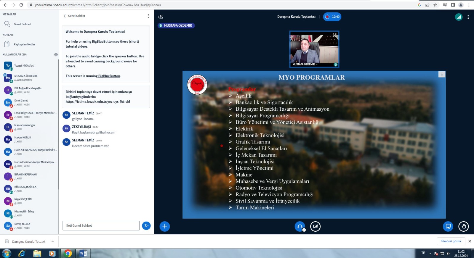This screenshot has height=258, width=474.
Task: Make webcam video fullscreen
Action: coord(334,35)
